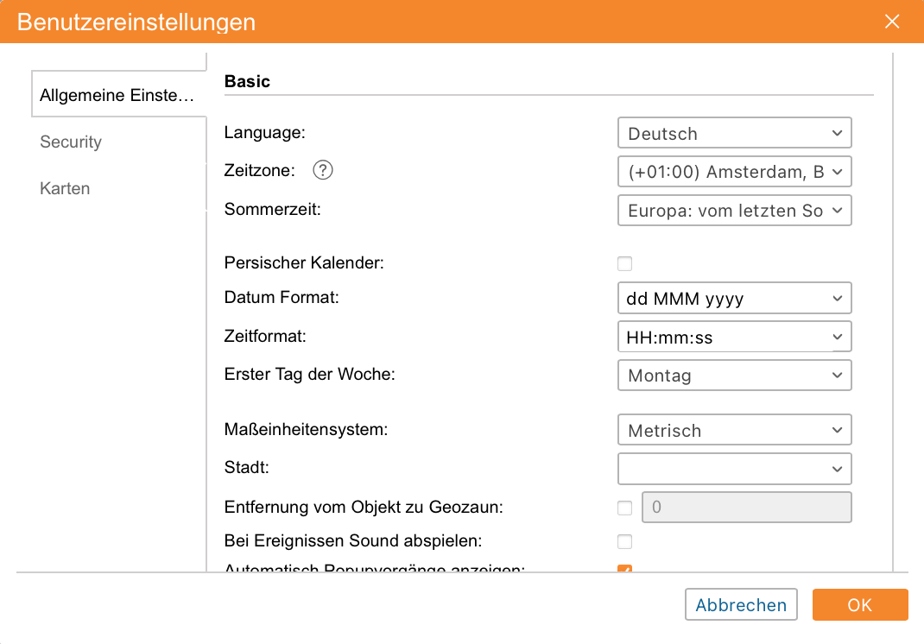This screenshot has height=644, width=924.
Task: Click the Abbrechen button
Action: (x=741, y=605)
